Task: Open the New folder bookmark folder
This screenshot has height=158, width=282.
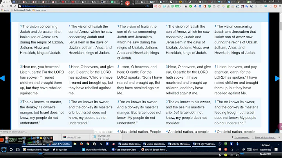Action: click(x=40, y=10)
